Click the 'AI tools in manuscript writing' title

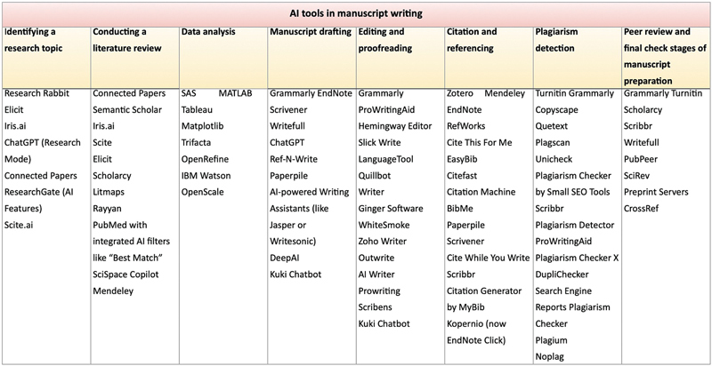[x=355, y=13]
